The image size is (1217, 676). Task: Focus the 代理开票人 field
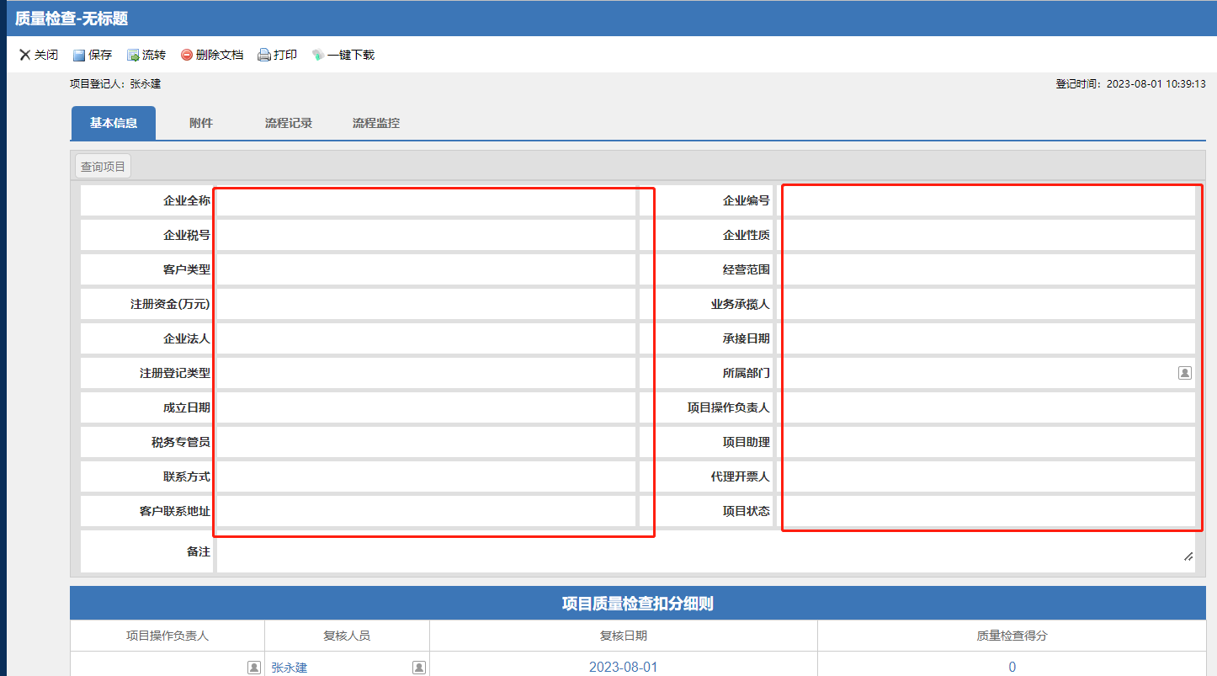pos(986,476)
